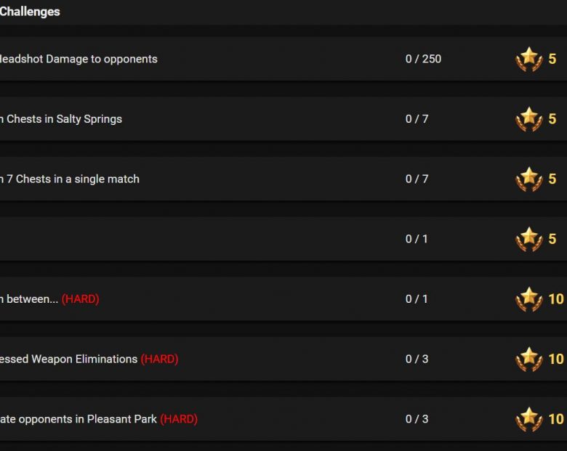Screen dimensions: 567x451
Task: Click the 0 / 250 progress counter
Action: click(423, 59)
